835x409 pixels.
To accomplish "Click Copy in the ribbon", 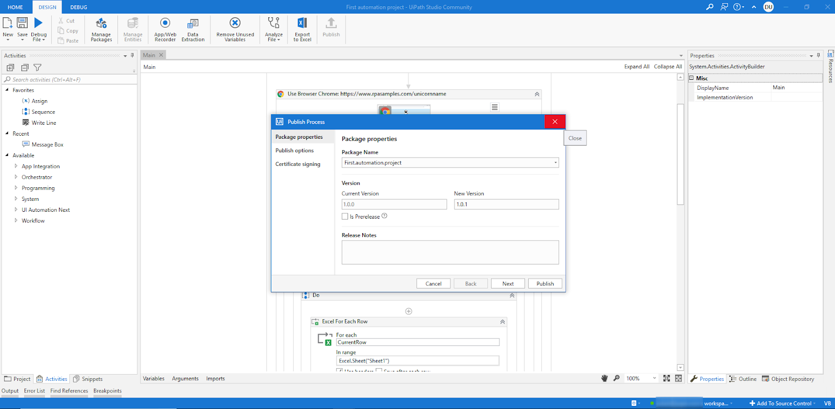I will (x=68, y=31).
